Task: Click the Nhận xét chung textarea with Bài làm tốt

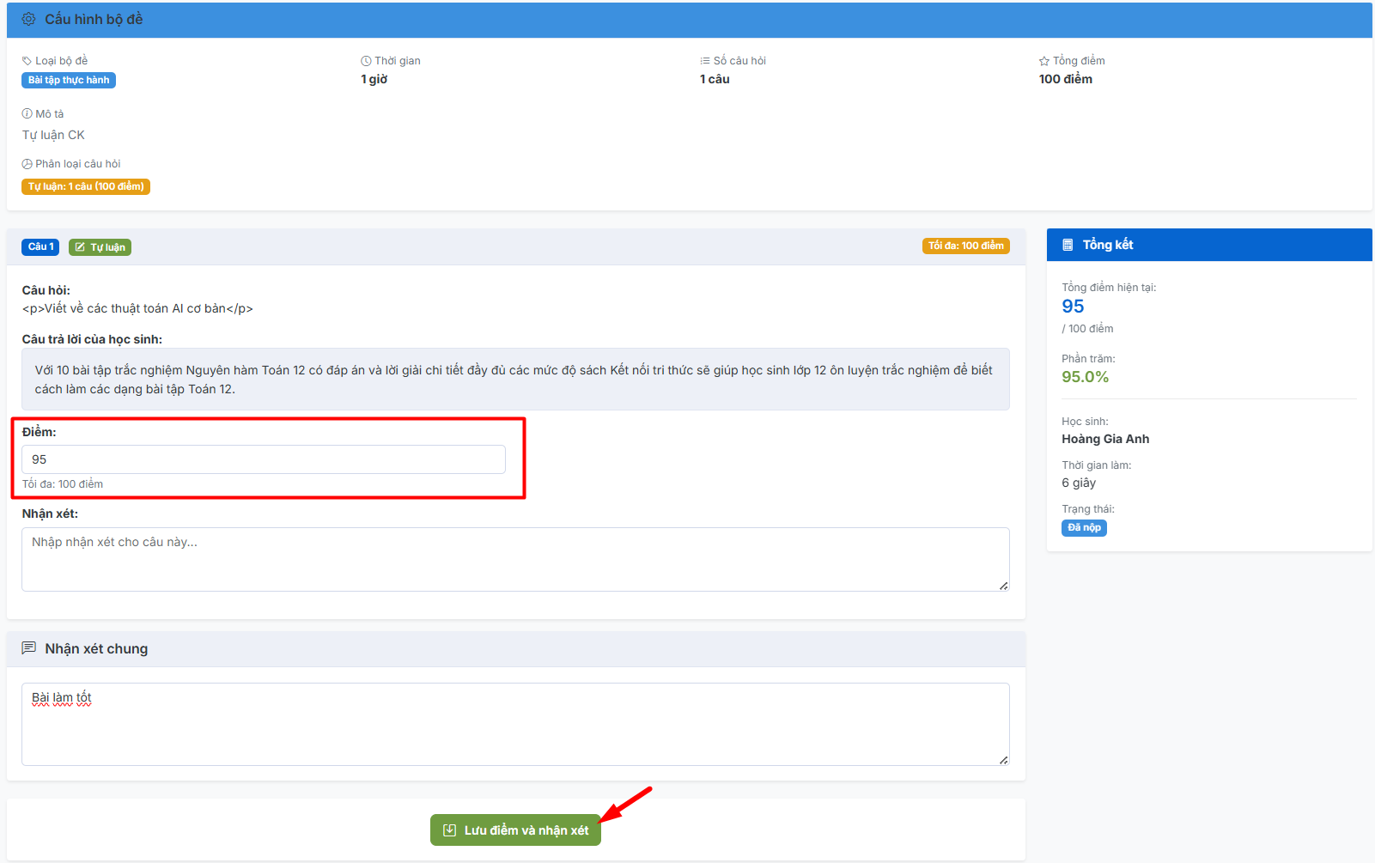Action: (x=515, y=724)
